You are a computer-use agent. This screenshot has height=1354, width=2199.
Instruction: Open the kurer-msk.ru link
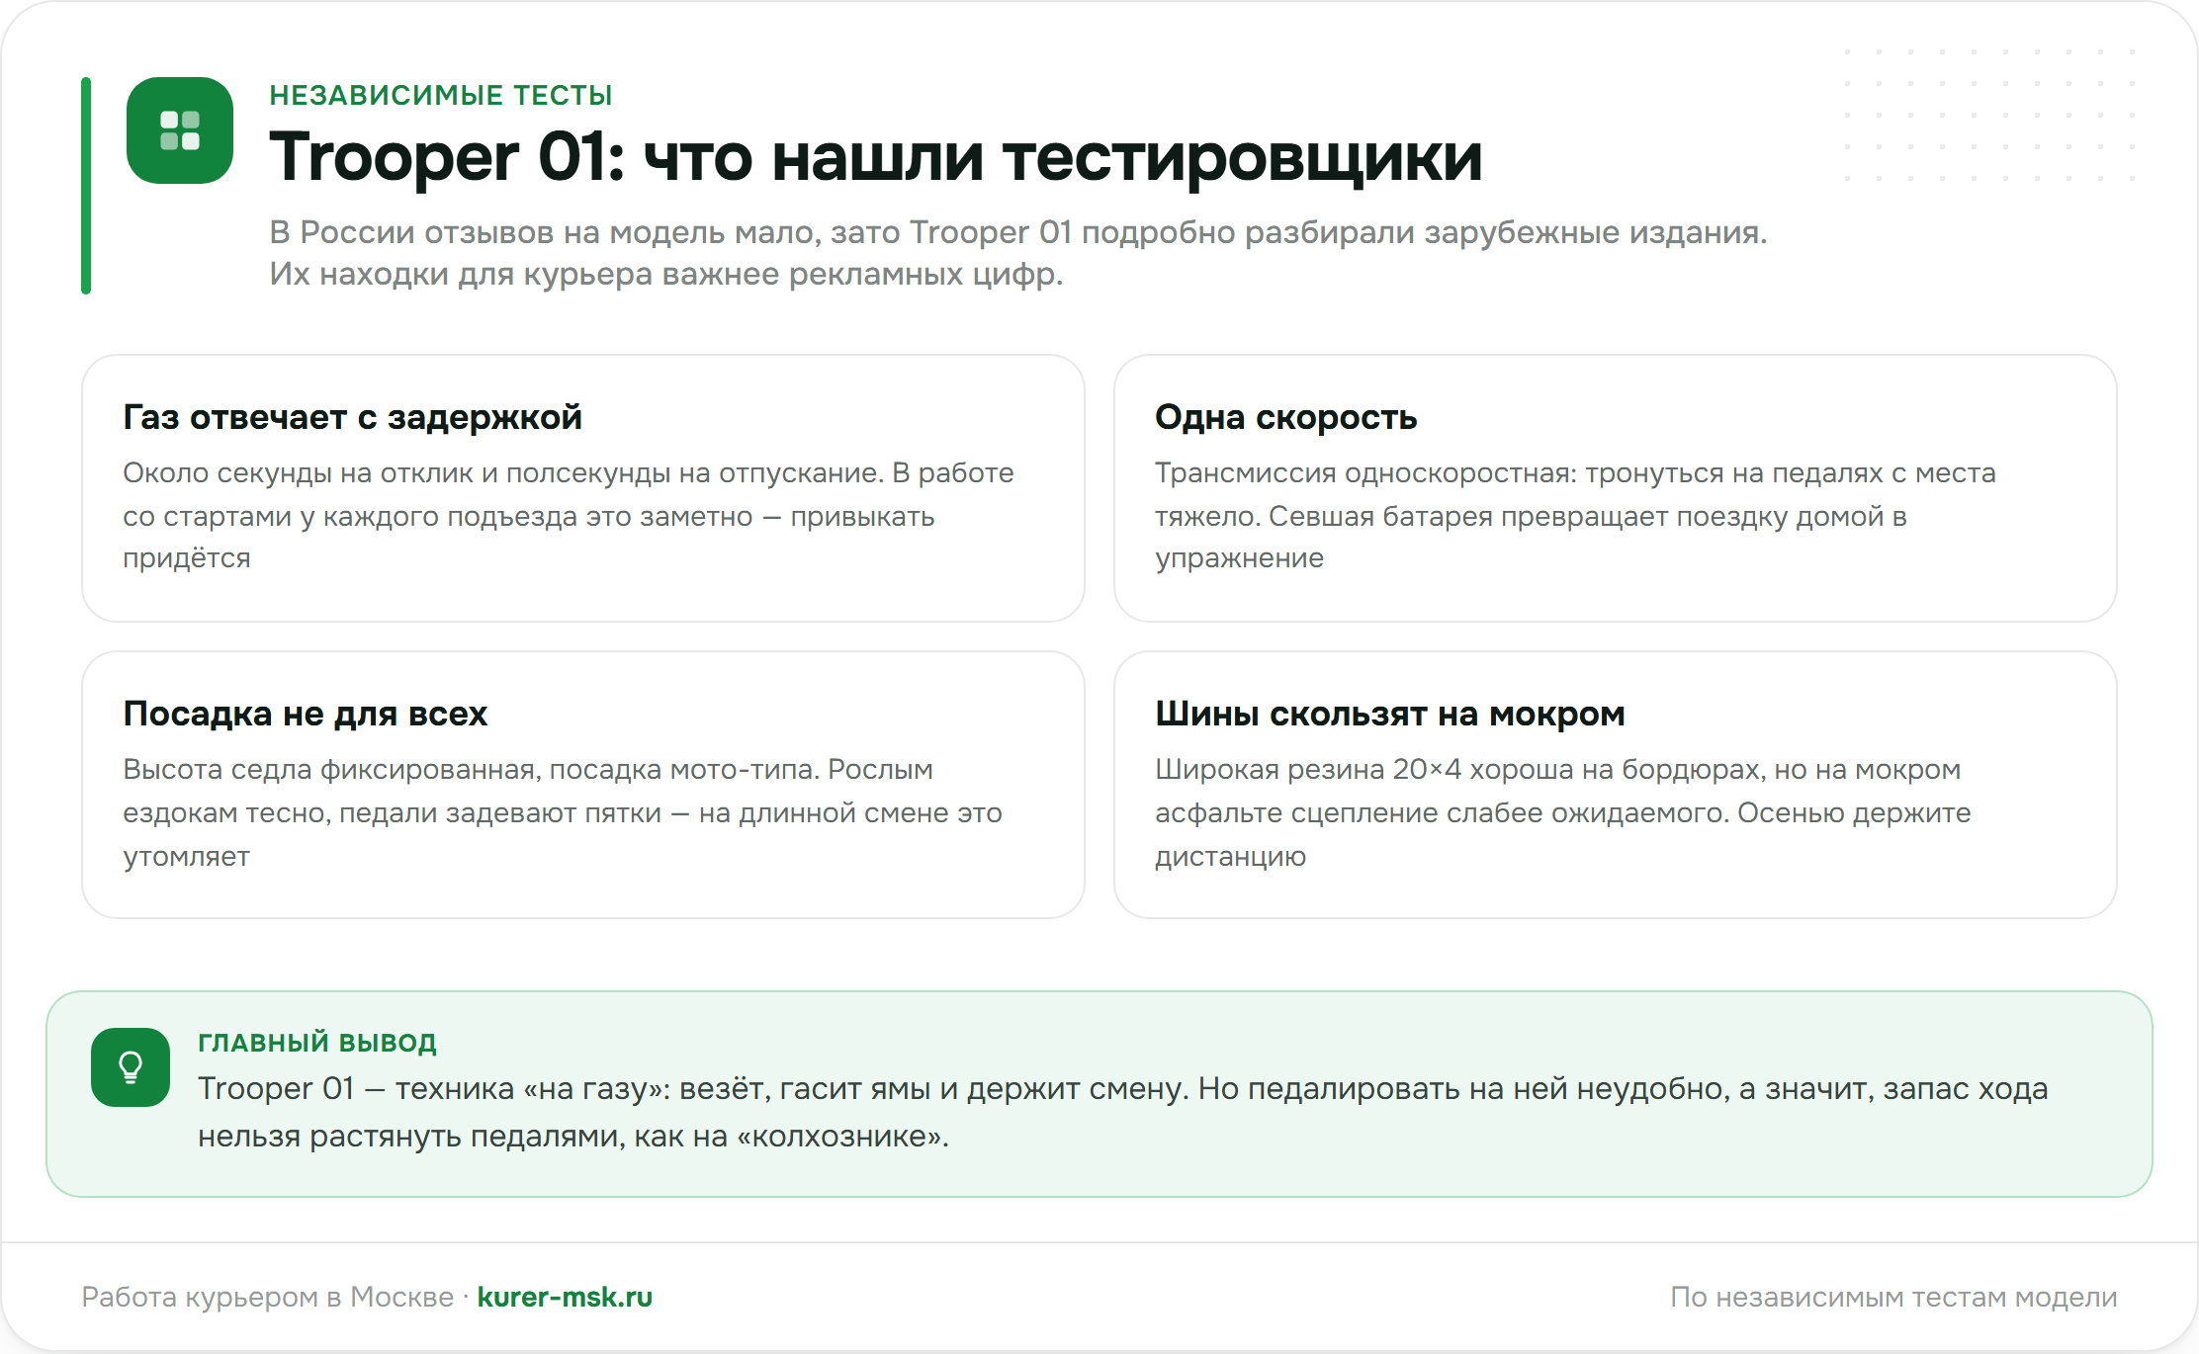click(565, 1297)
